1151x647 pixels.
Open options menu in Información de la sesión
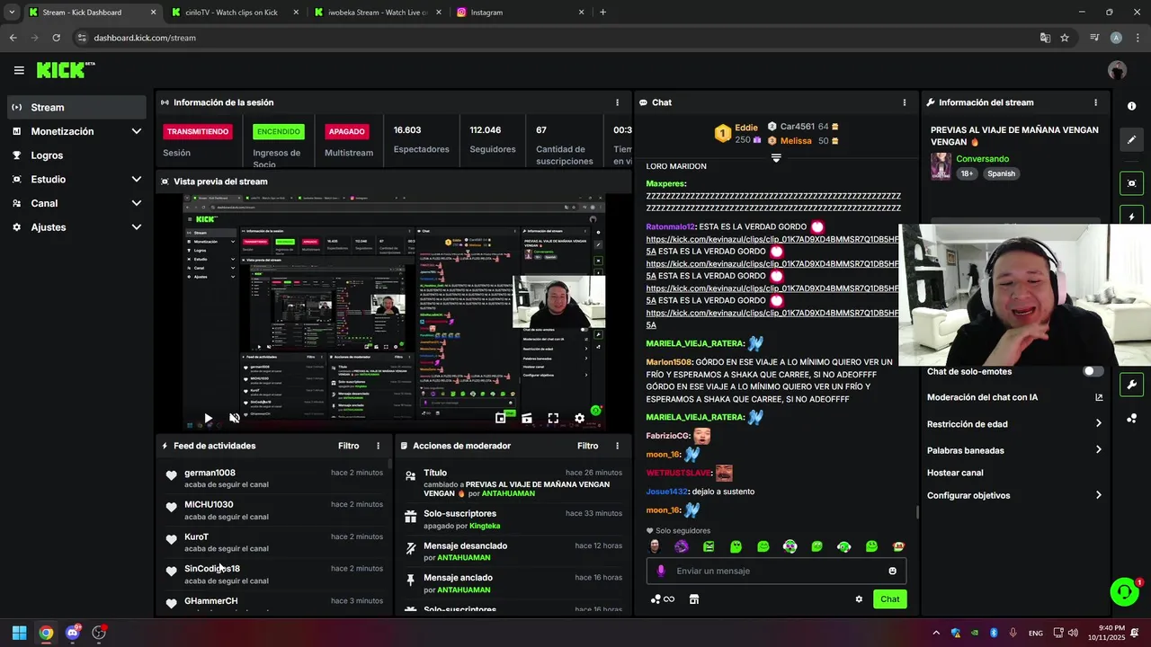point(617,102)
